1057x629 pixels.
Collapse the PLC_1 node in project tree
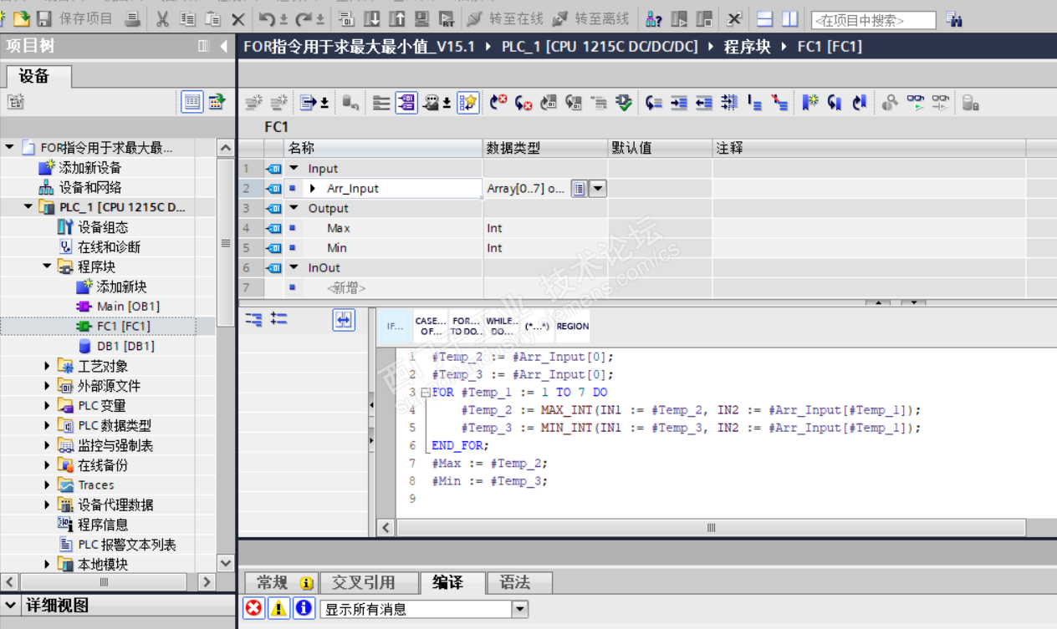click(28, 207)
